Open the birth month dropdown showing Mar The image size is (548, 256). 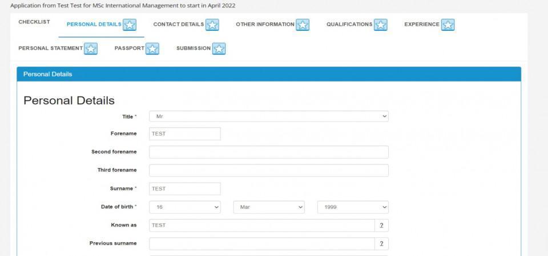click(269, 207)
